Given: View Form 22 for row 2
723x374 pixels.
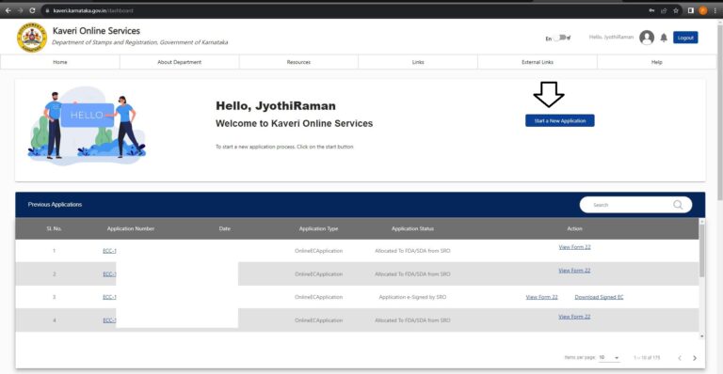Looking at the screenshot, I should pos(574,271).
